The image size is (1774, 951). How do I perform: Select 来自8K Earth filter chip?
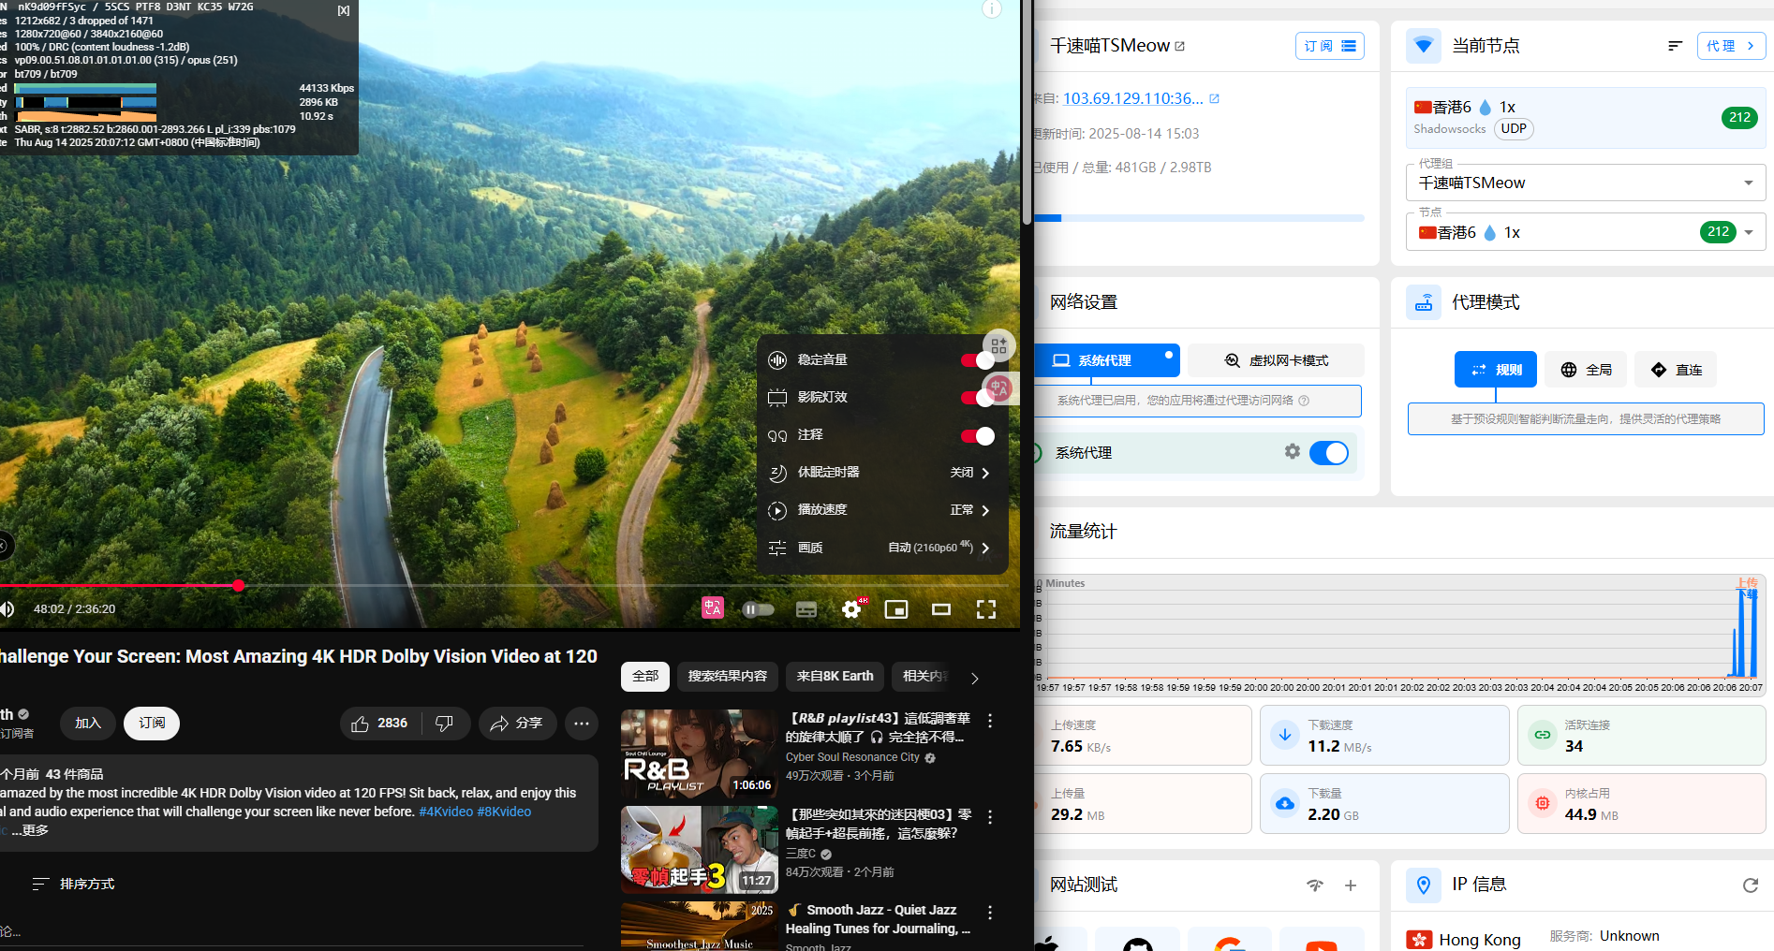tap(835, 676)
